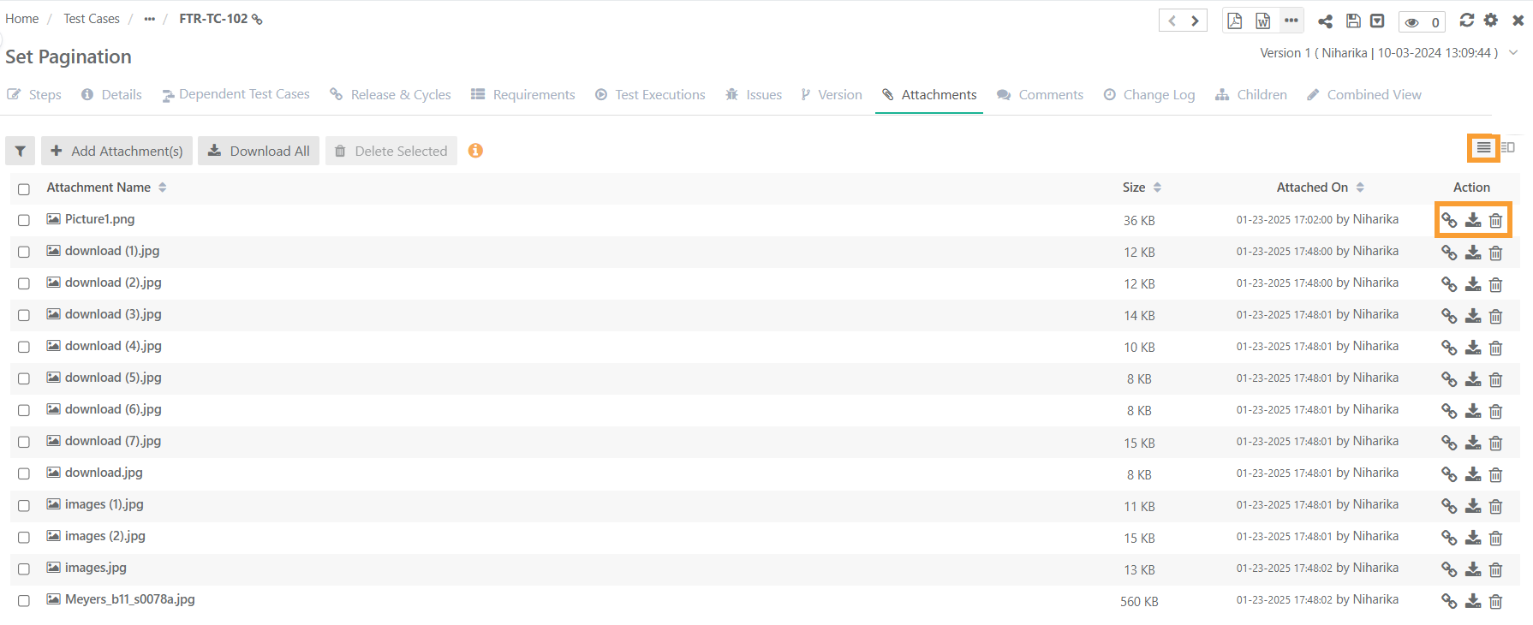Click the share icon in header

(1325, 21)
